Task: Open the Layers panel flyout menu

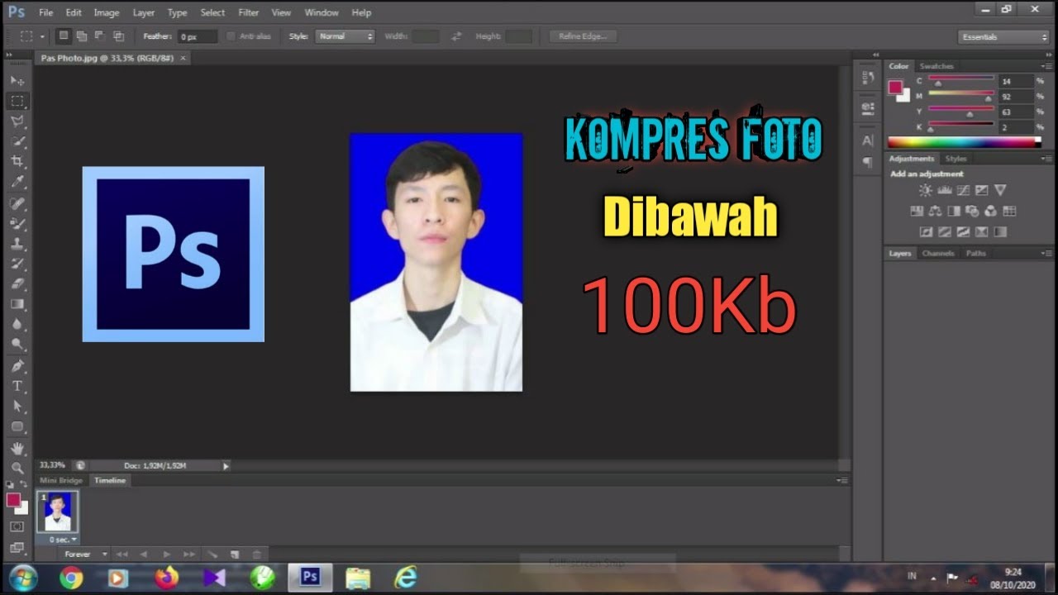Action: click(x=1046, y=254)
